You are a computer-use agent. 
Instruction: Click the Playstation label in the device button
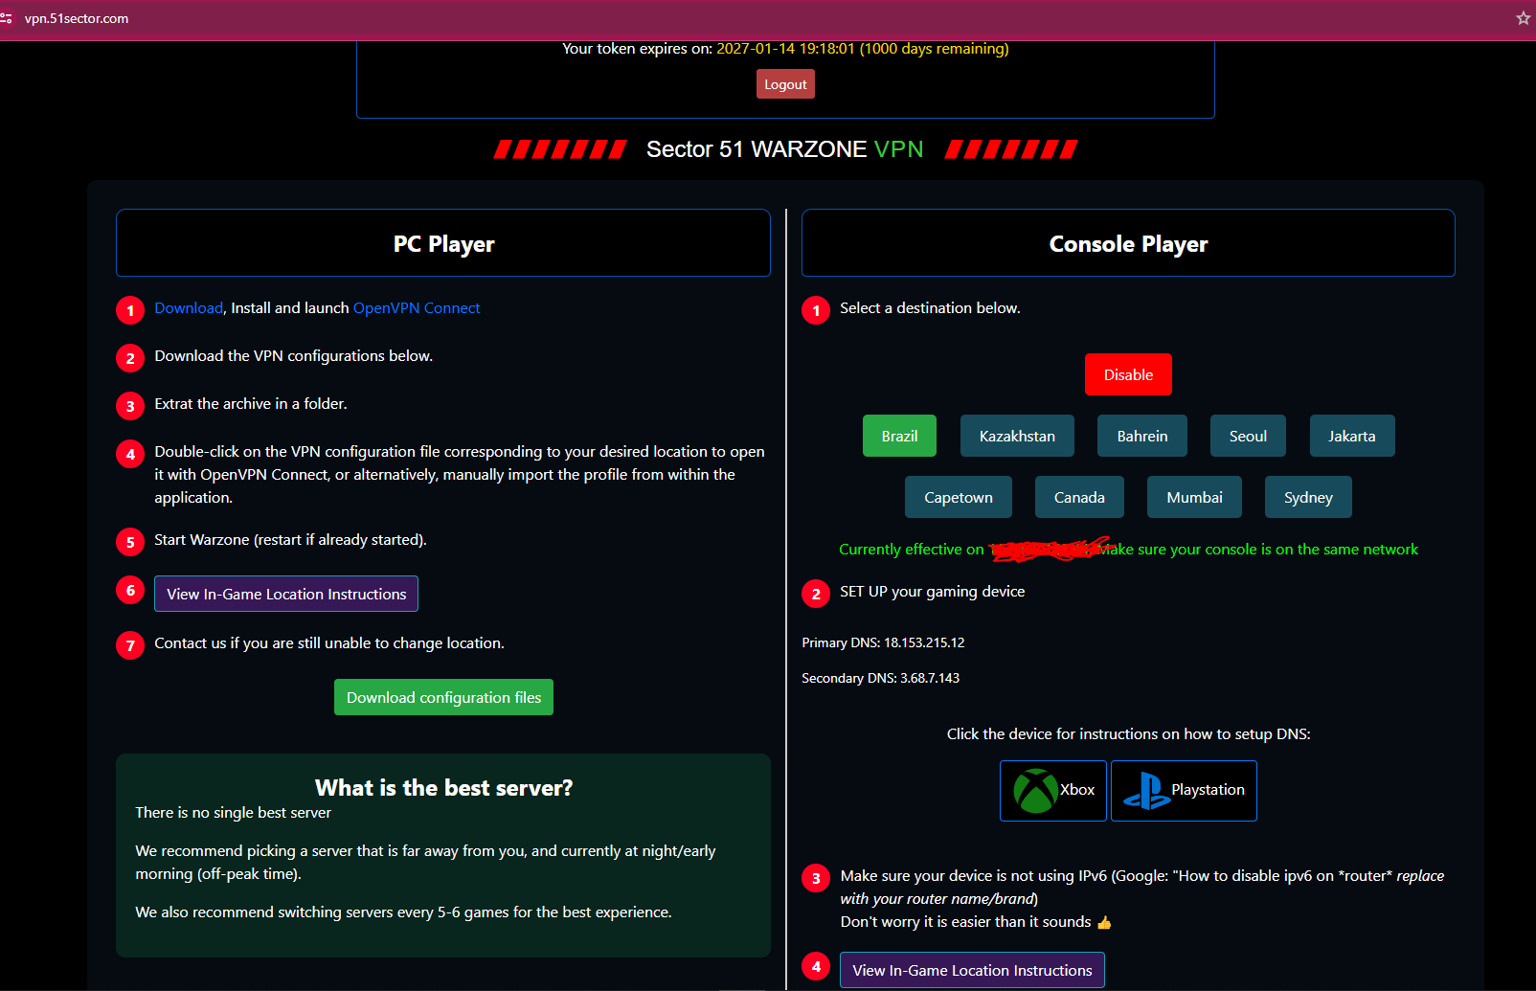point(1208,790)
